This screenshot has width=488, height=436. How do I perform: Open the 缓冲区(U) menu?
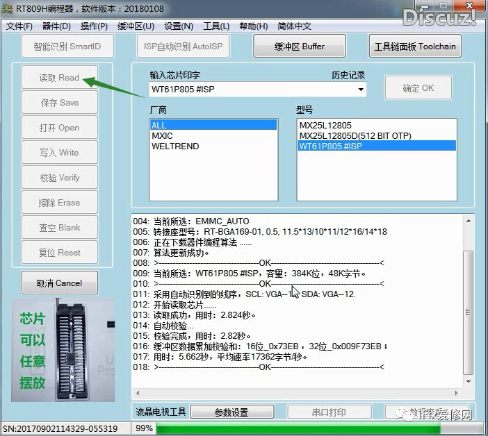[x=136, y=26]
